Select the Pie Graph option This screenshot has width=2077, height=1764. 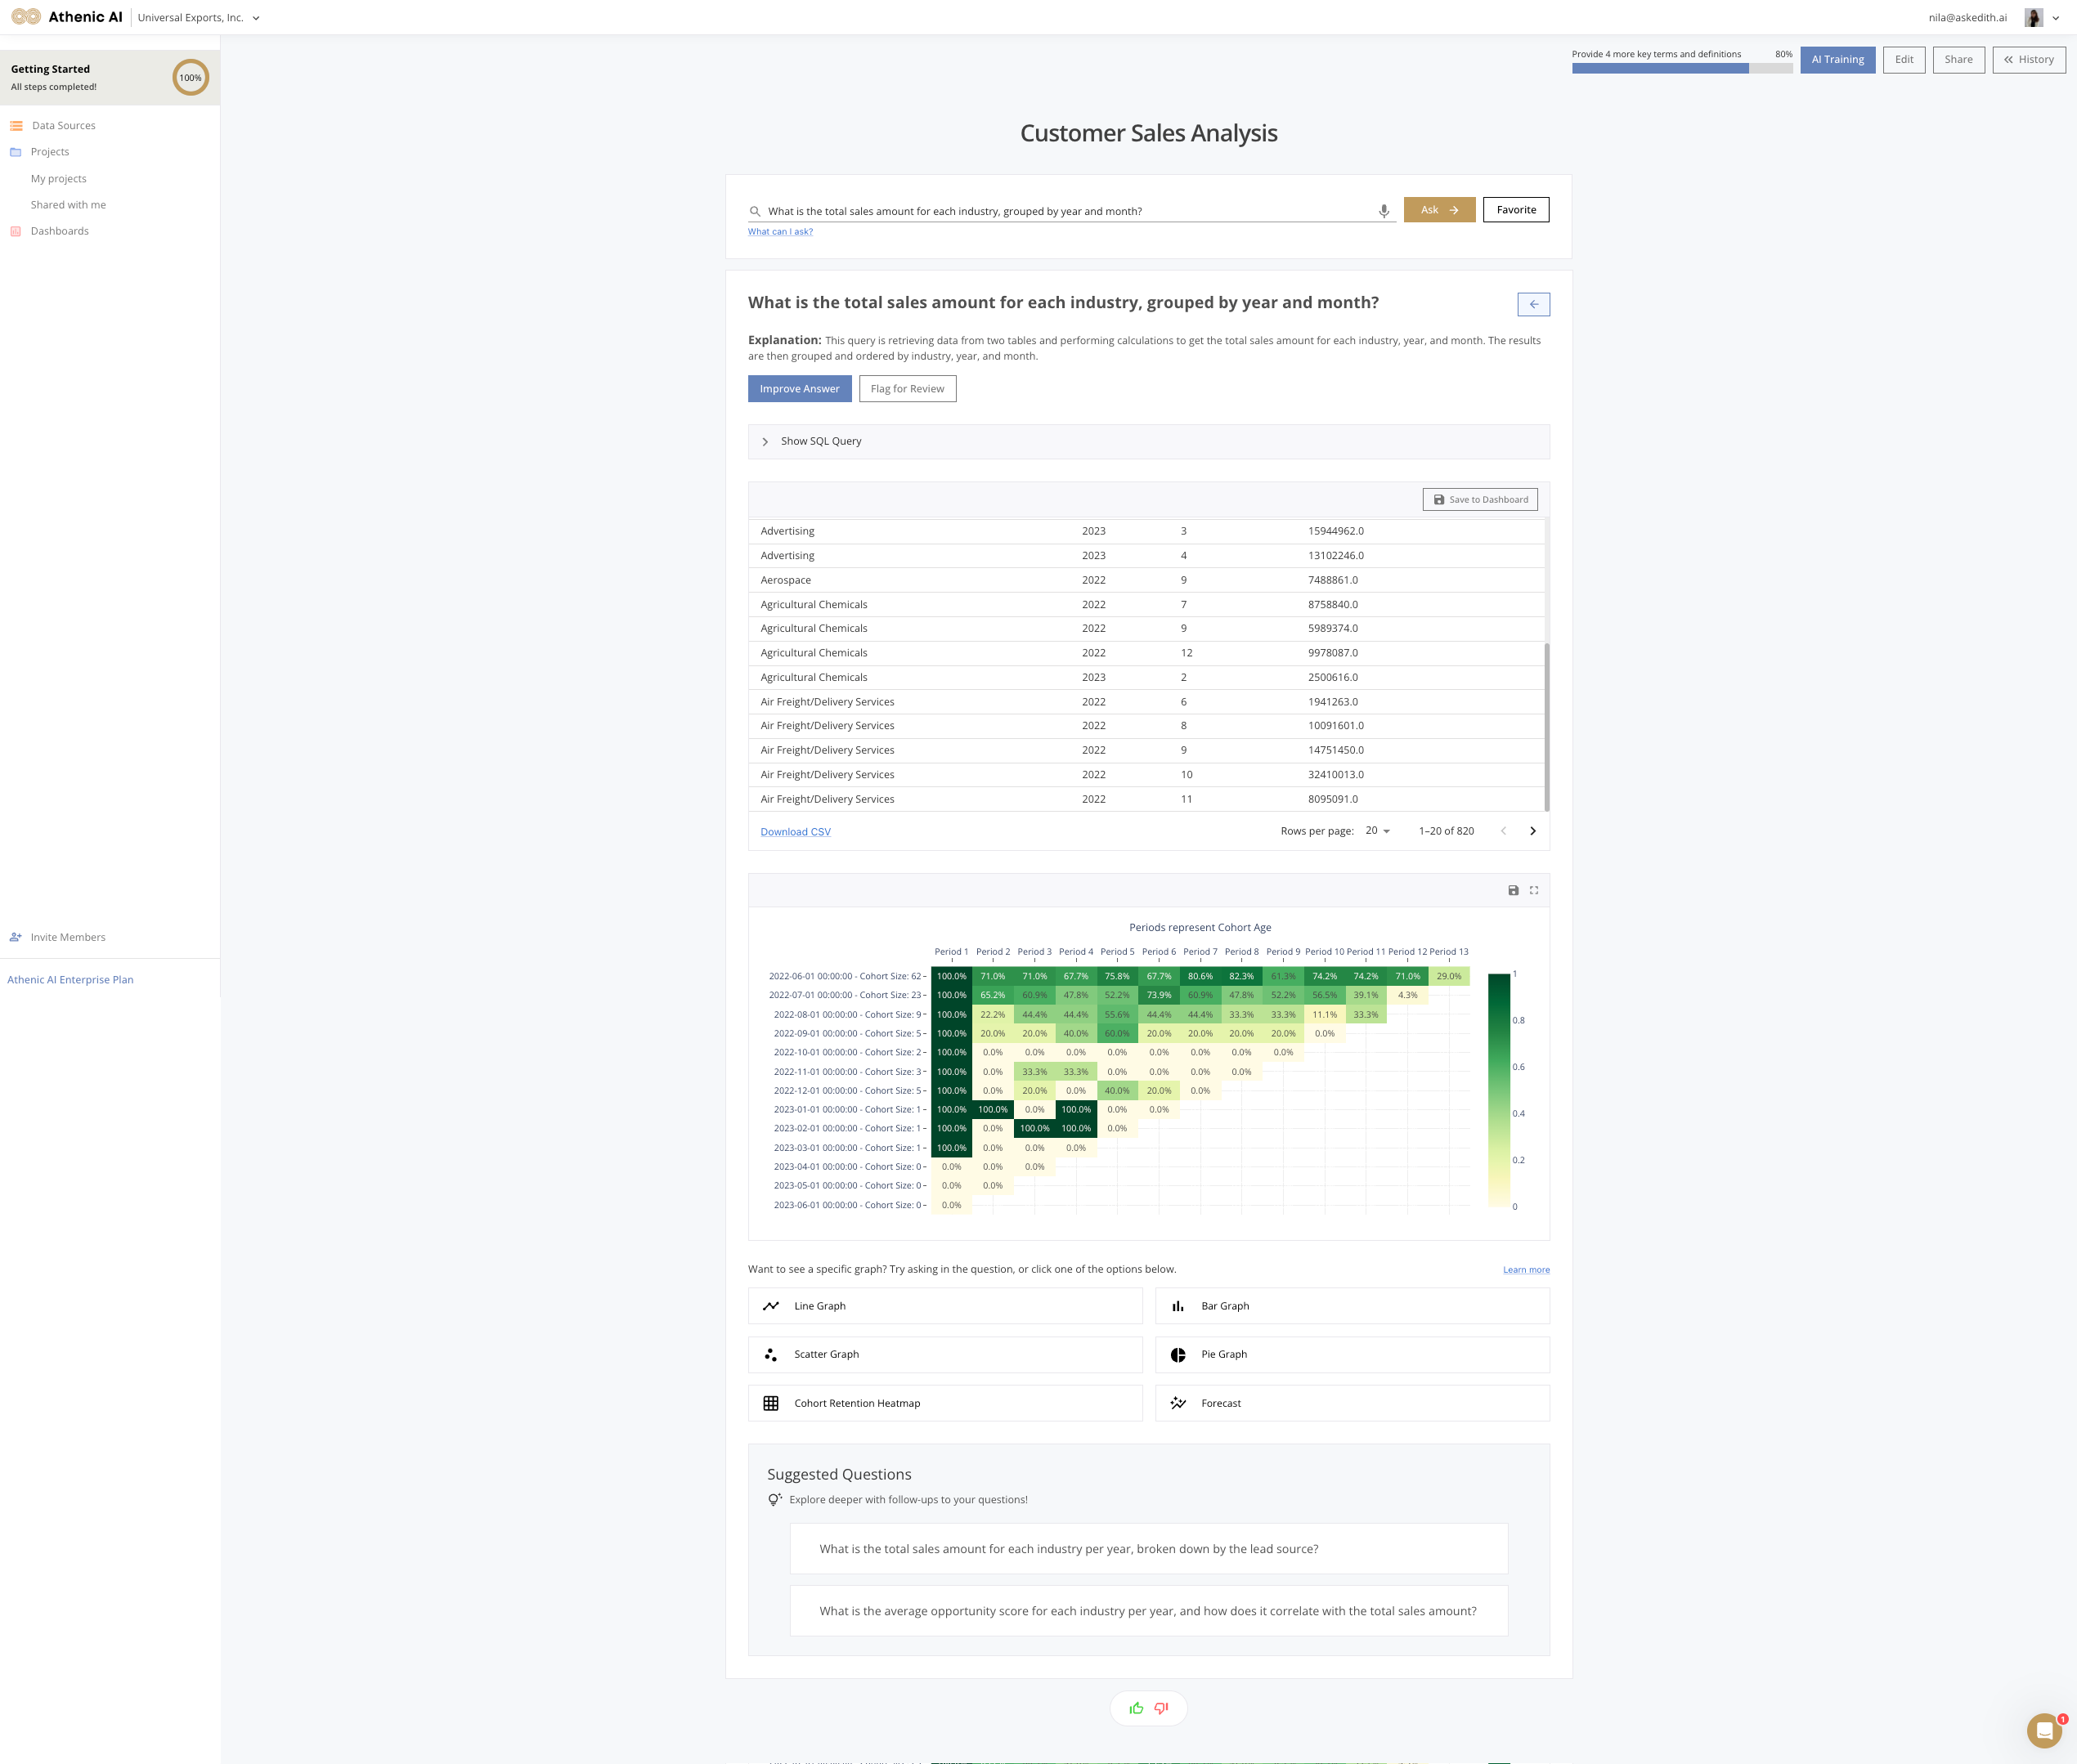tap(1352, 1354)
